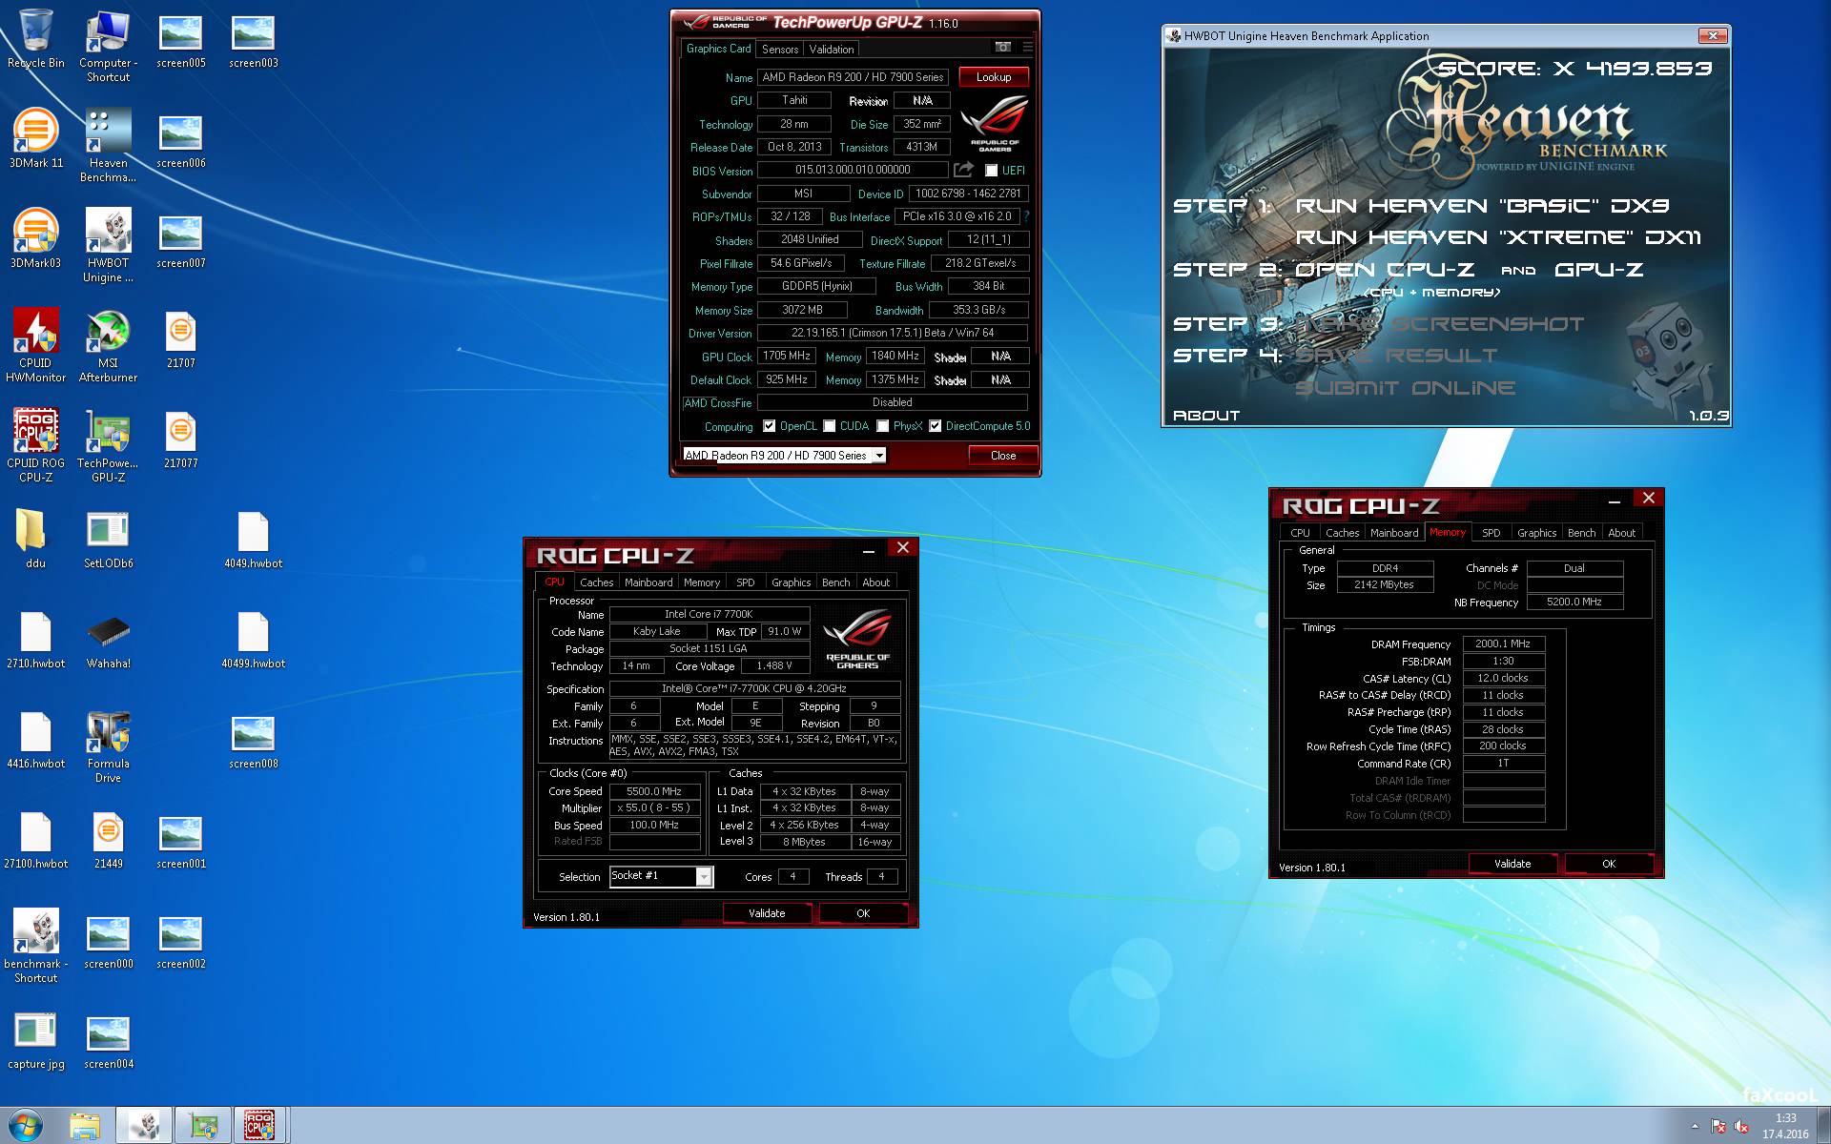Viewport: 1831px width, 1144px height.
Task: Open TechPowerUp GPU-Z desktop icon
Action: point(108,445)
